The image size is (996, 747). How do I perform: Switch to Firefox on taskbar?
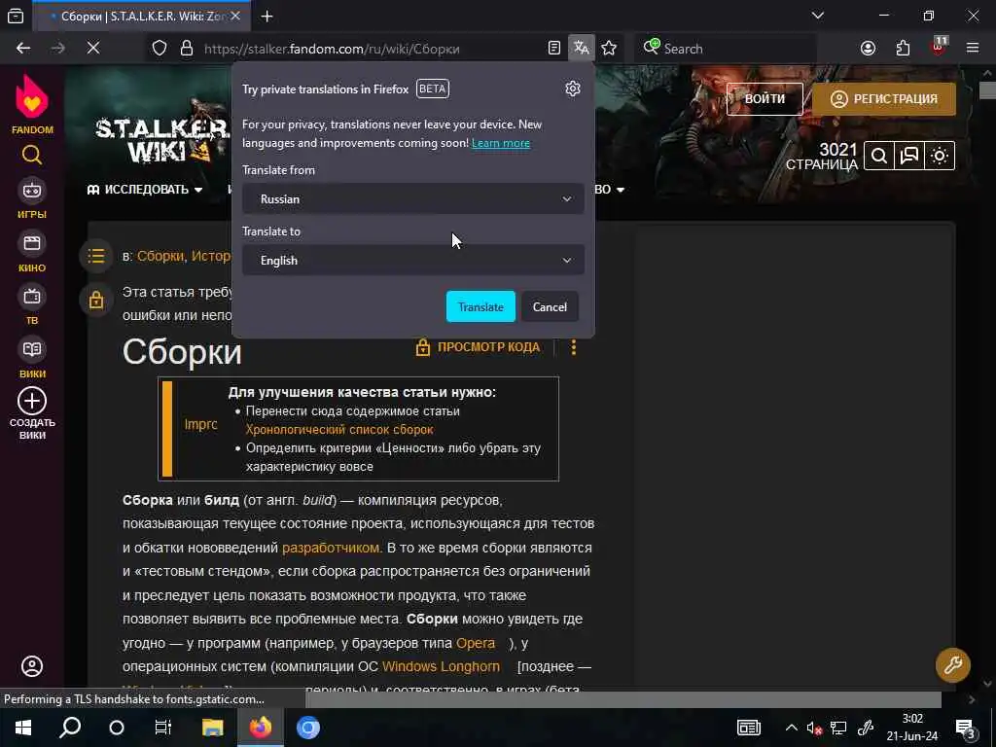point(261,728)
